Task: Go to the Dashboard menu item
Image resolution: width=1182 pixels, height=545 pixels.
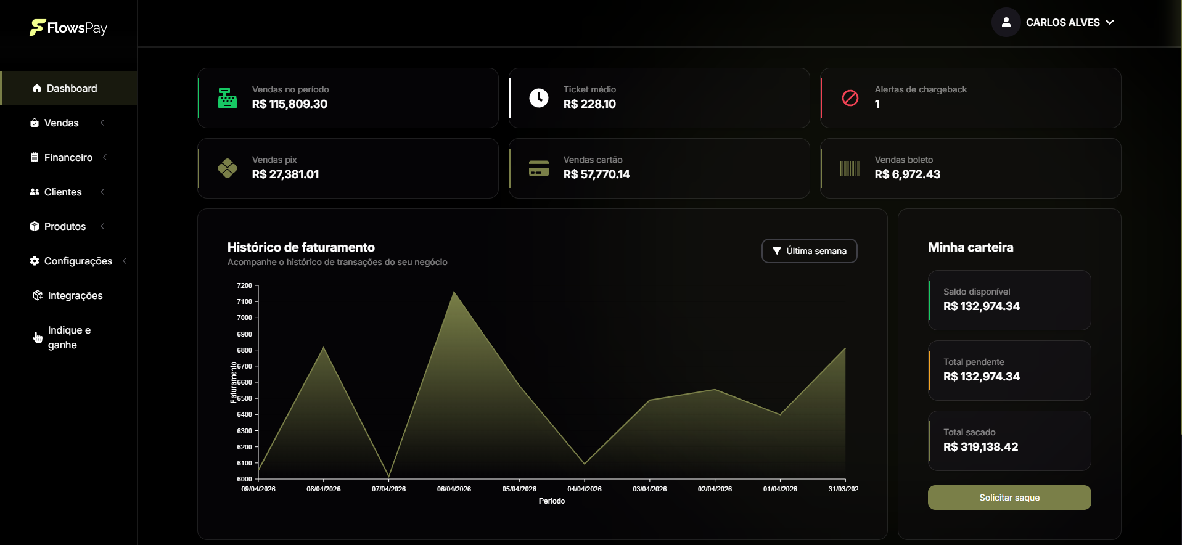Action: 72,89
